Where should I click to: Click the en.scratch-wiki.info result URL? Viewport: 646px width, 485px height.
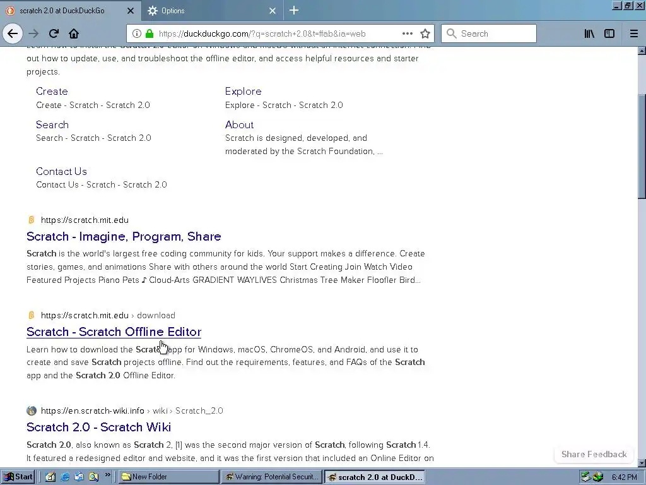click(x=132, y=410)
